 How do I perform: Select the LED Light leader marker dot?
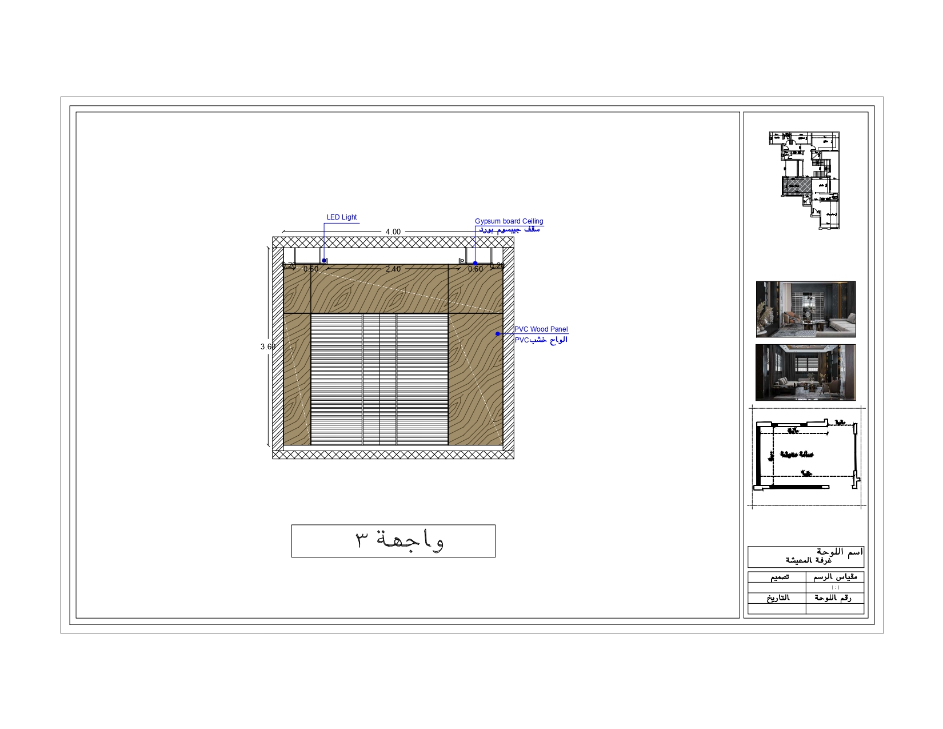(324, 260)
